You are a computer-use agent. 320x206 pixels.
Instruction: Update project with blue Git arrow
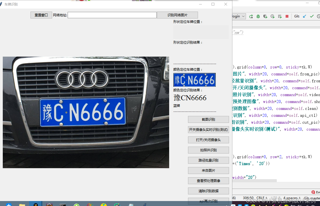[304, 16]
